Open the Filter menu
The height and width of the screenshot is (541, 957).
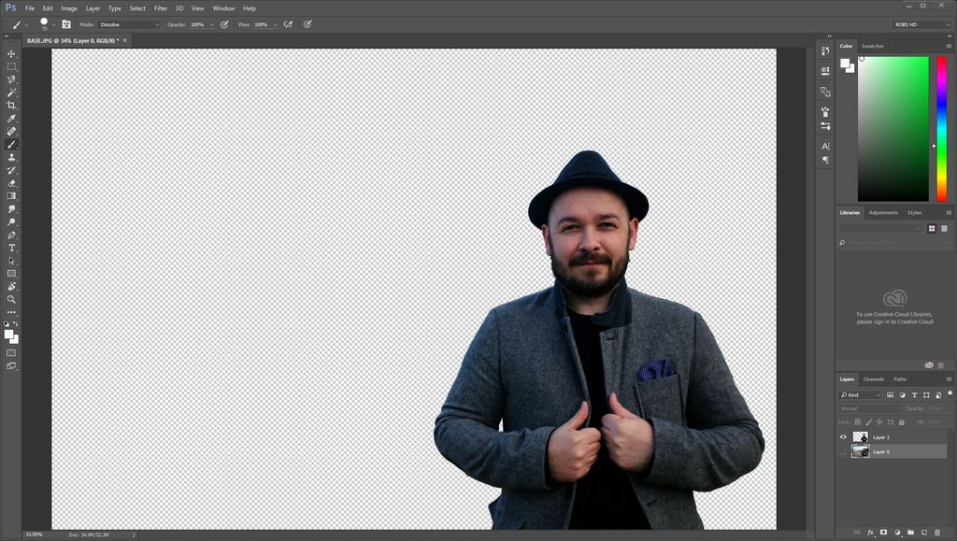click(160, 7)
